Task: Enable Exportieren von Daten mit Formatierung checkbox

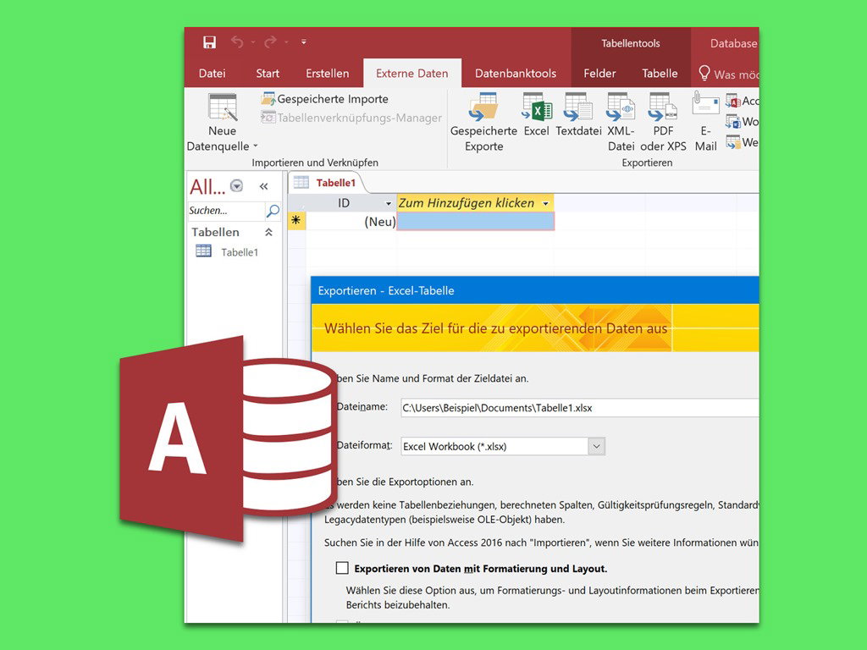Action: point(342,568)
